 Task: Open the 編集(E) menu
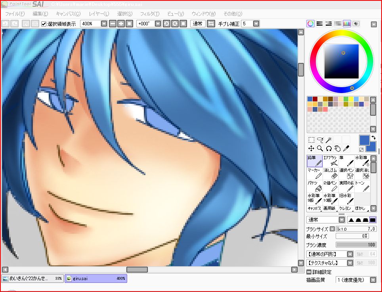click(x=40, y=14)
